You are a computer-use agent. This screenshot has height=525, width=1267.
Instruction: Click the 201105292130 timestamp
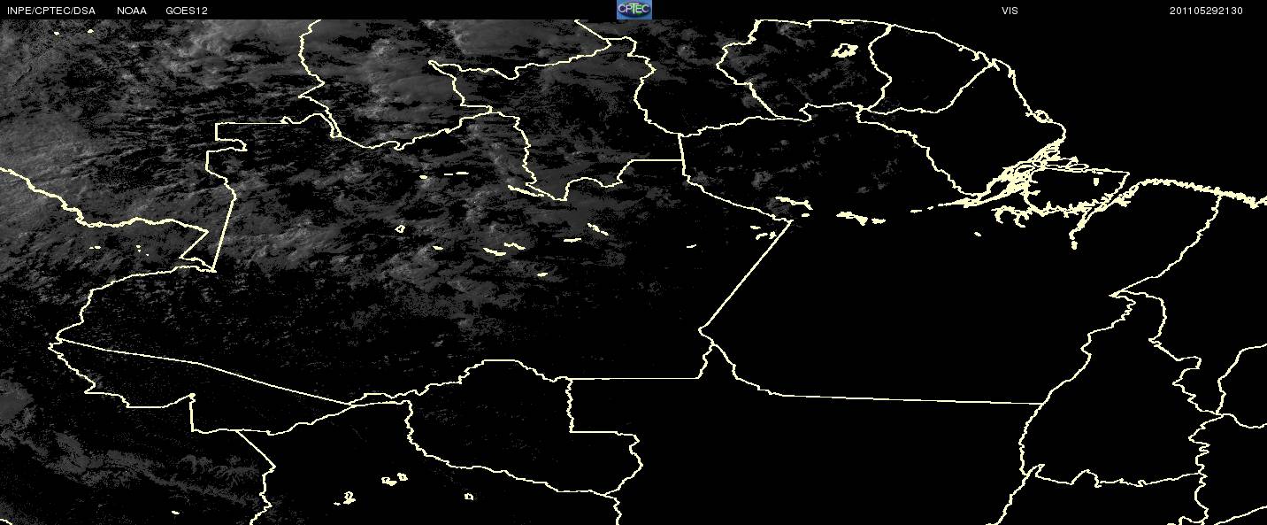pos(1206,11)
